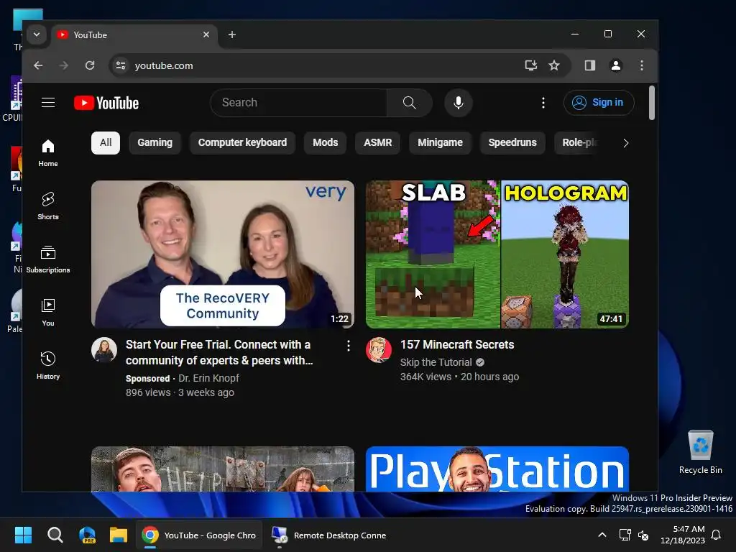Open YouTube settings three-dot menu

(x=543, y=102)
